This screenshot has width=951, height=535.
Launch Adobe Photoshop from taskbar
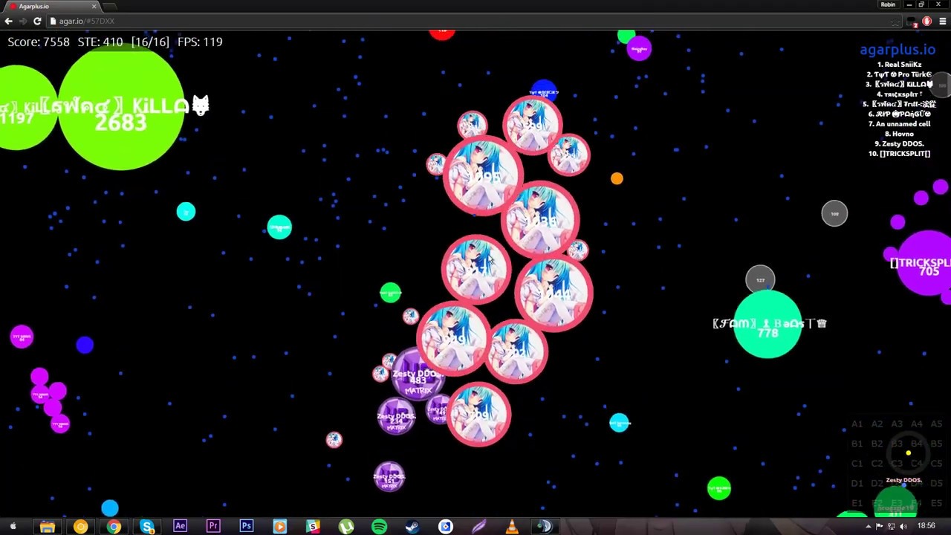tap(246, 527)
